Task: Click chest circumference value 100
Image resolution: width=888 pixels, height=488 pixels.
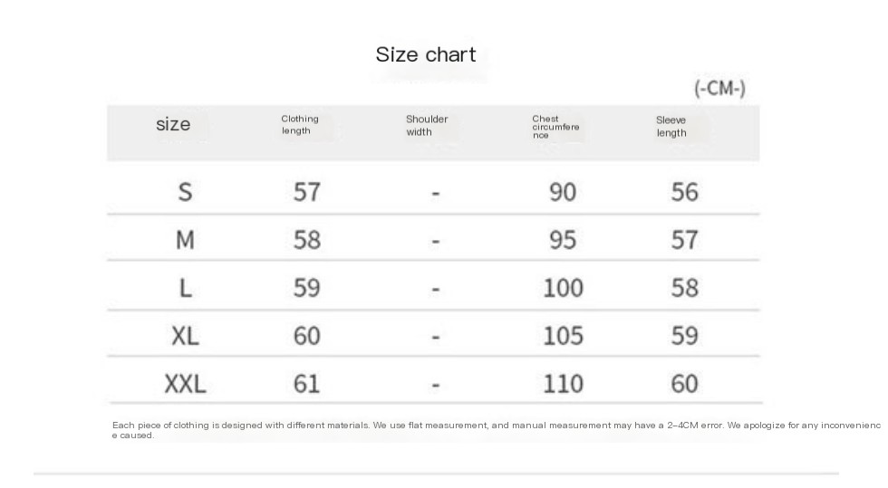Action: (x=563, y=288)
